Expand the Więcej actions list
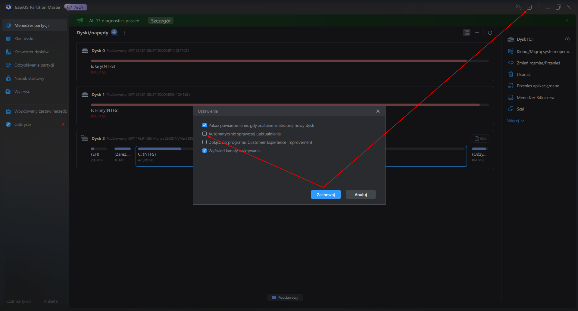This screenshot has height=311, width=578. pos(516,121)
